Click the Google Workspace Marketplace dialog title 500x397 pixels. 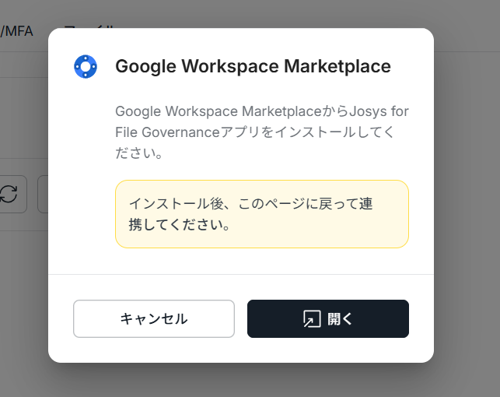pyautogui.click(x=253, y=66)
